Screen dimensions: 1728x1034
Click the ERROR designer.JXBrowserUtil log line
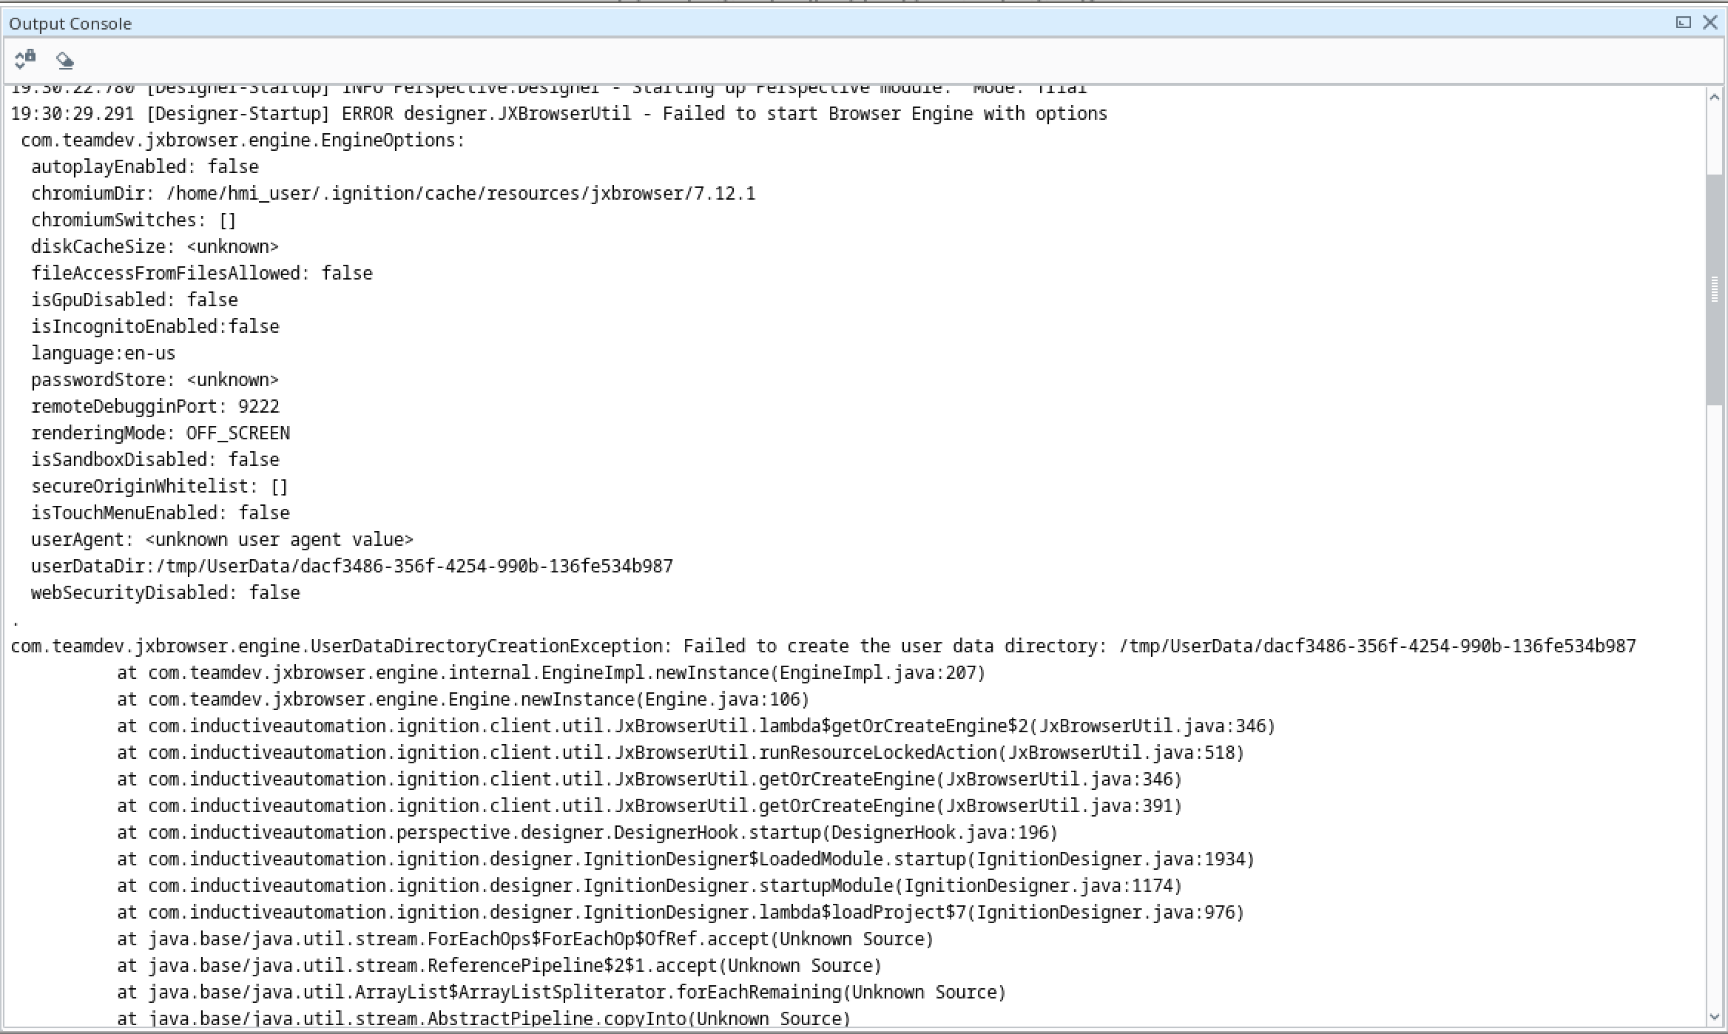(558, 114)
